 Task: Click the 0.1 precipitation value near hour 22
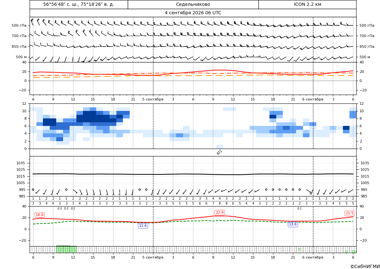point(299,208)
